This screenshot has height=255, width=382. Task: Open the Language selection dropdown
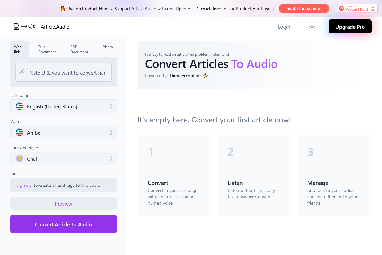coord(63,106)
